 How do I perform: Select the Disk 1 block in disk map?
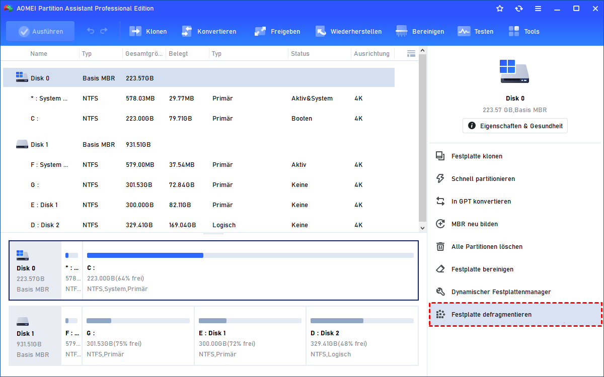35,336
